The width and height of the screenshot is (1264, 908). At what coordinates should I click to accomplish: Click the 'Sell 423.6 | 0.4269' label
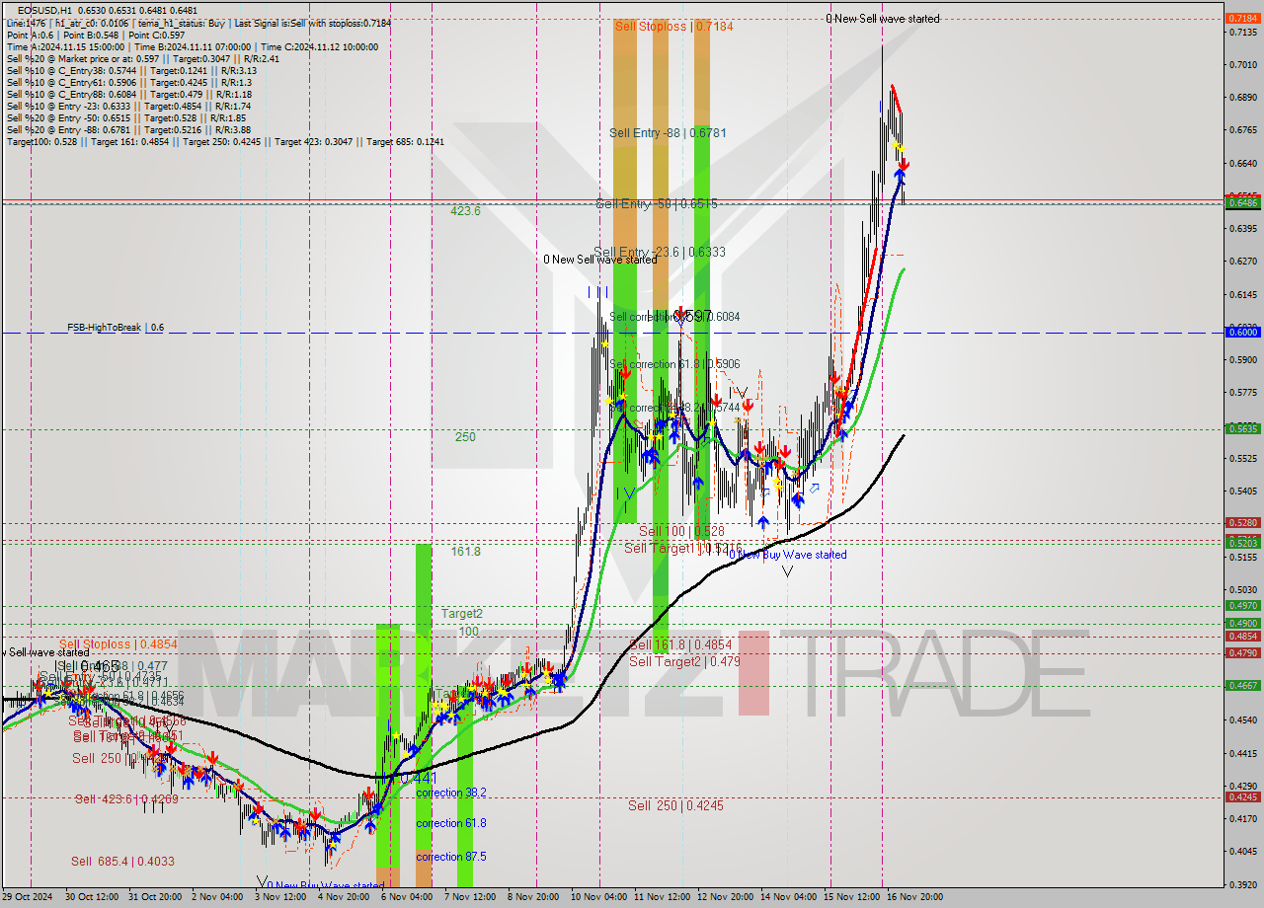(126, 799)
